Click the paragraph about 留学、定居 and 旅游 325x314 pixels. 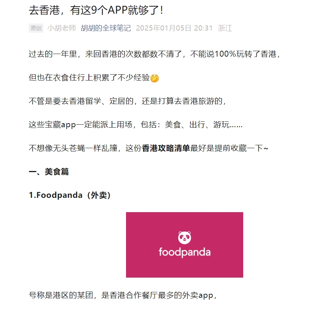[127, 101]
